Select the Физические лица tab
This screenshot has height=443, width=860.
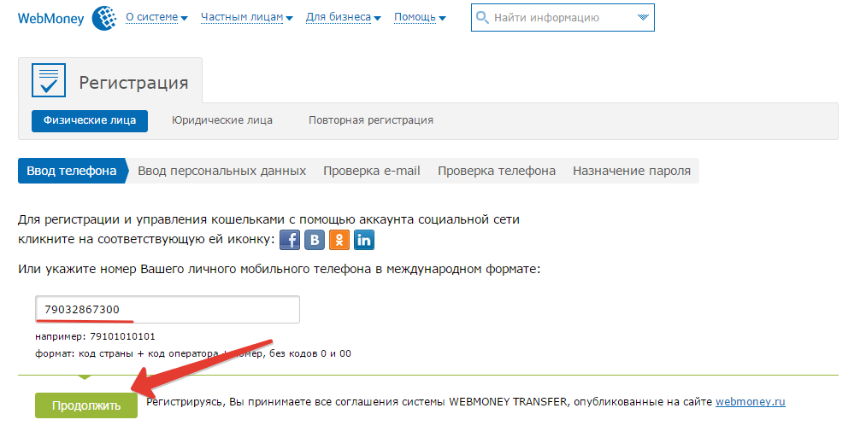(90, 120)
